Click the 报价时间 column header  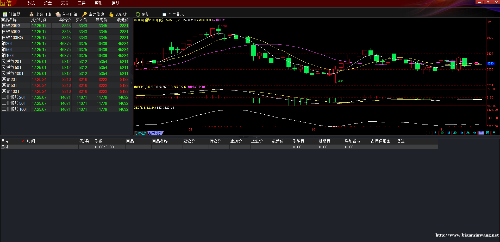[x=39, y=20]
